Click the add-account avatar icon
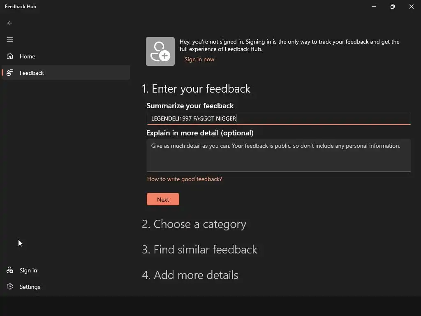421x316 pixels. point(160,51)
